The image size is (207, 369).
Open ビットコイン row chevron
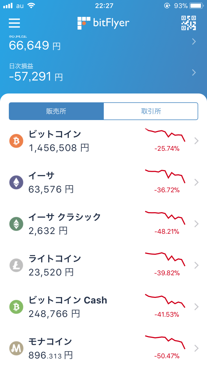click(x=197, y=141)
